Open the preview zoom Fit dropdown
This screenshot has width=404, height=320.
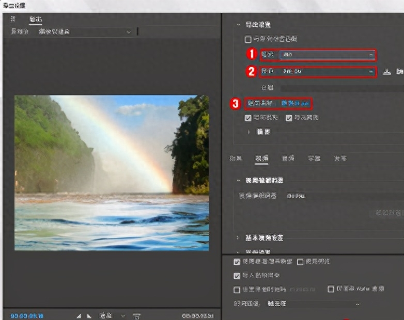[x=112, y=316]
